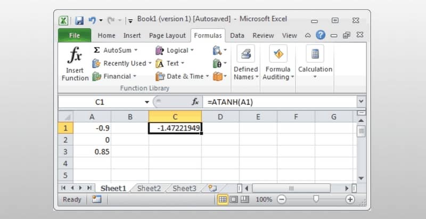Open the Text functions dropdown

point(170,63)
